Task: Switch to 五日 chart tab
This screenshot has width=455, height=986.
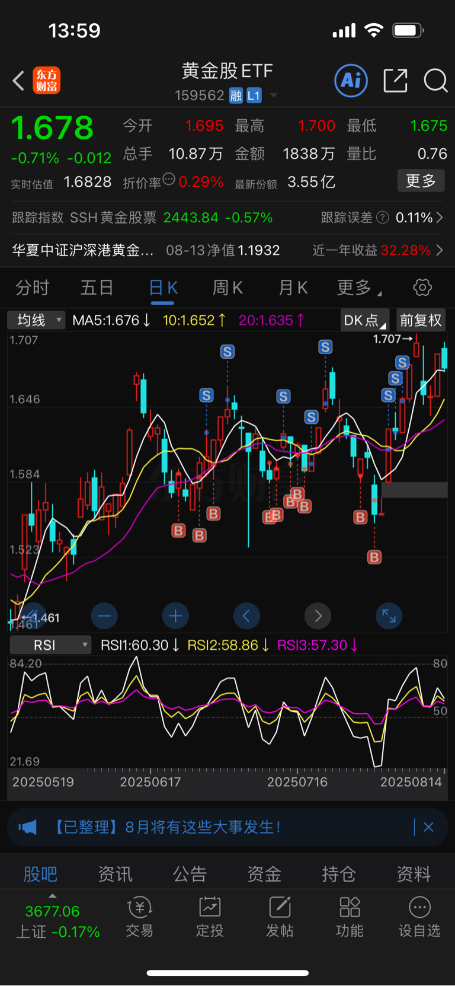Action: click(97, 288)
